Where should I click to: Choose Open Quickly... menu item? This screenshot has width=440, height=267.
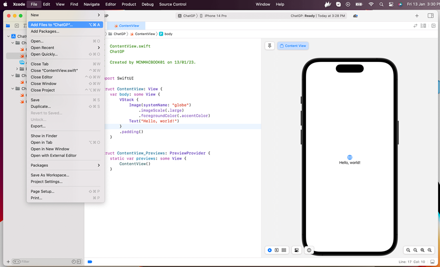click(x=65, y=54)
